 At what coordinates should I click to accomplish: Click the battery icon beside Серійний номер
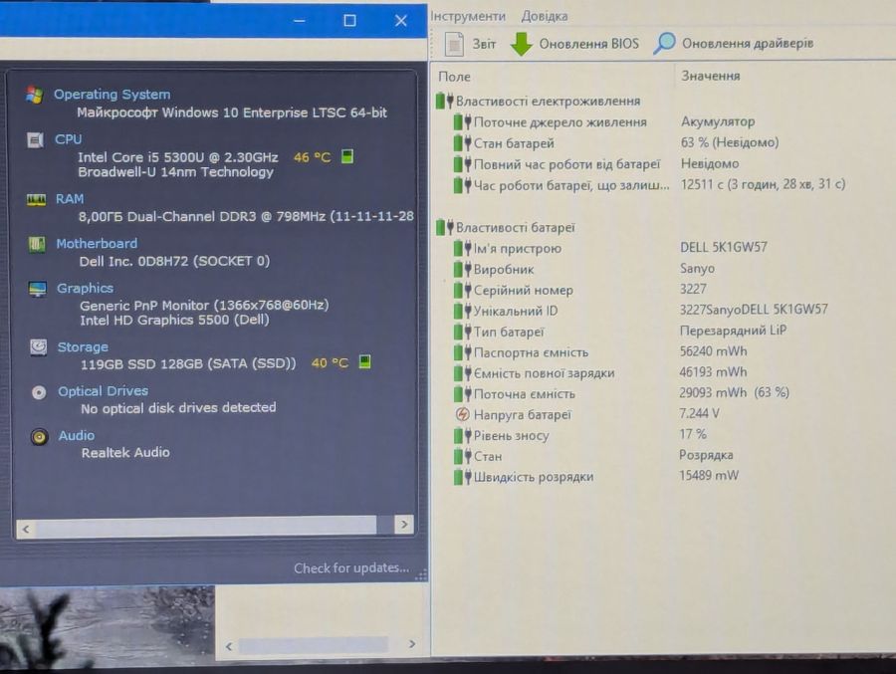coord(462,290)
